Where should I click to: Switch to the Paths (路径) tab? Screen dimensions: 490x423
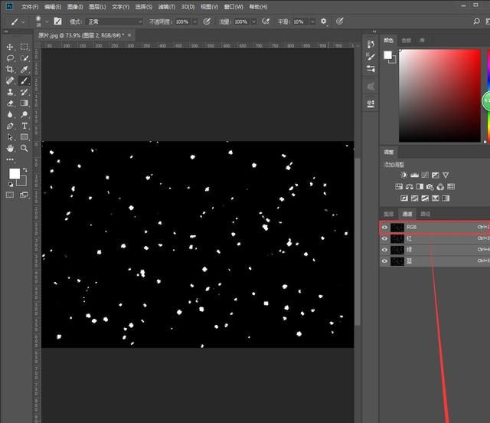point(426,214)
